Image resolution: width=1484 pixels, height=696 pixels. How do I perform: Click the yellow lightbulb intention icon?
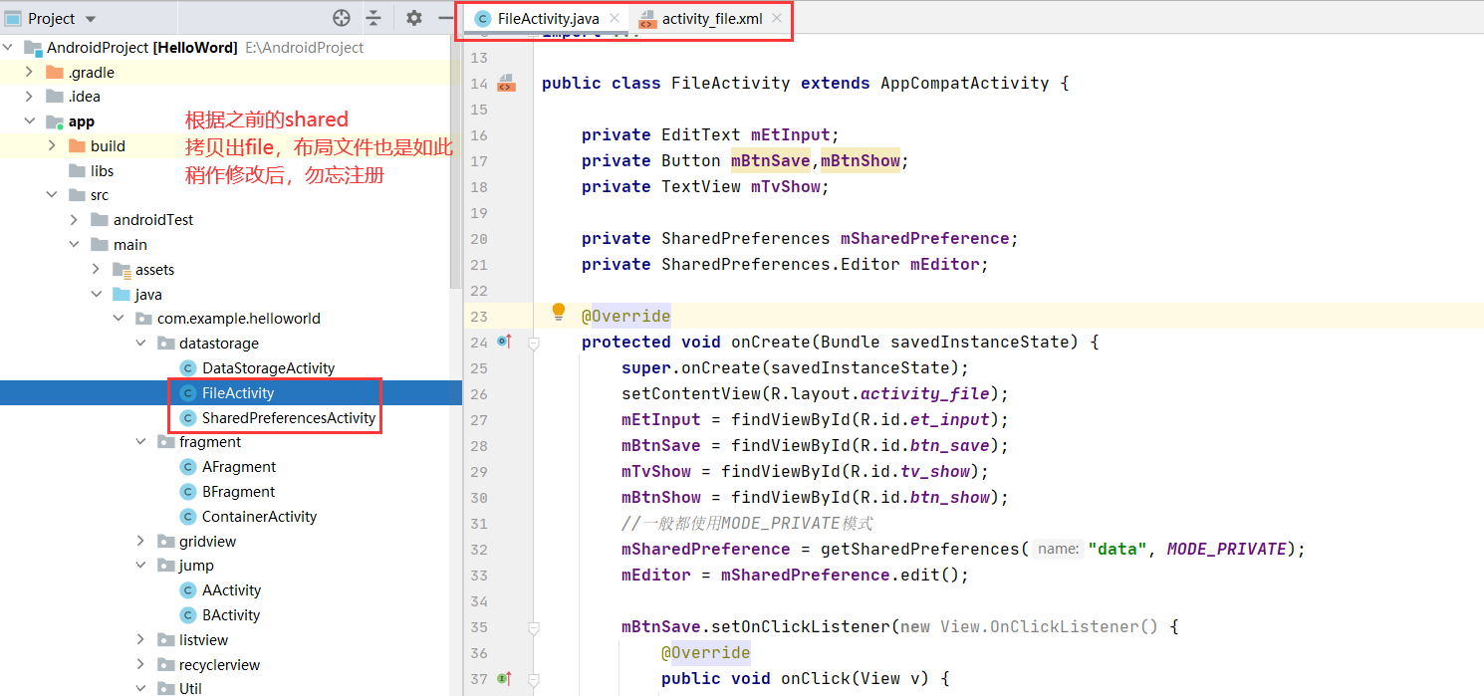click(x=559, y=313)
